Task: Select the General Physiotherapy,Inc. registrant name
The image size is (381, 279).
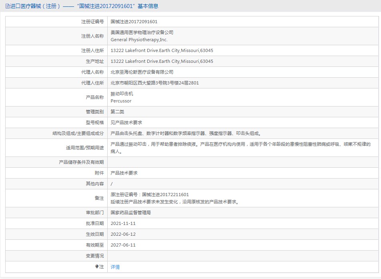Action: click(139, 40)
